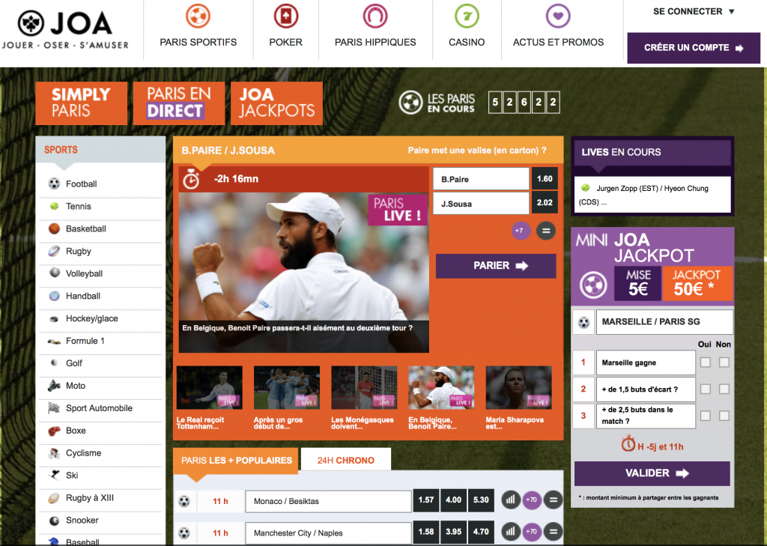Check Non for Marseille gagne
Screen dimensions: 767x546
(x=724, y=363)
